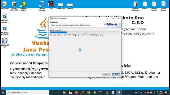Image resolution: width=170 pixels, height=95 pixels.
Task: Open the clock showing 3:52 PM
Action: [159, 93]
